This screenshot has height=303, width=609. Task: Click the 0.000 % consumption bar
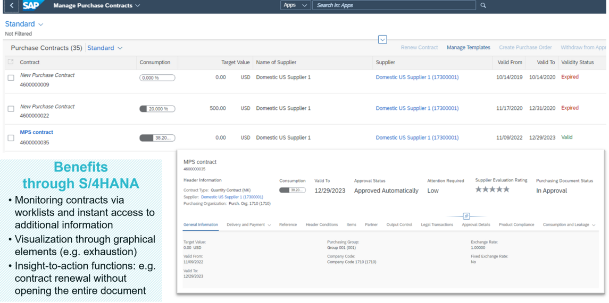157,78
